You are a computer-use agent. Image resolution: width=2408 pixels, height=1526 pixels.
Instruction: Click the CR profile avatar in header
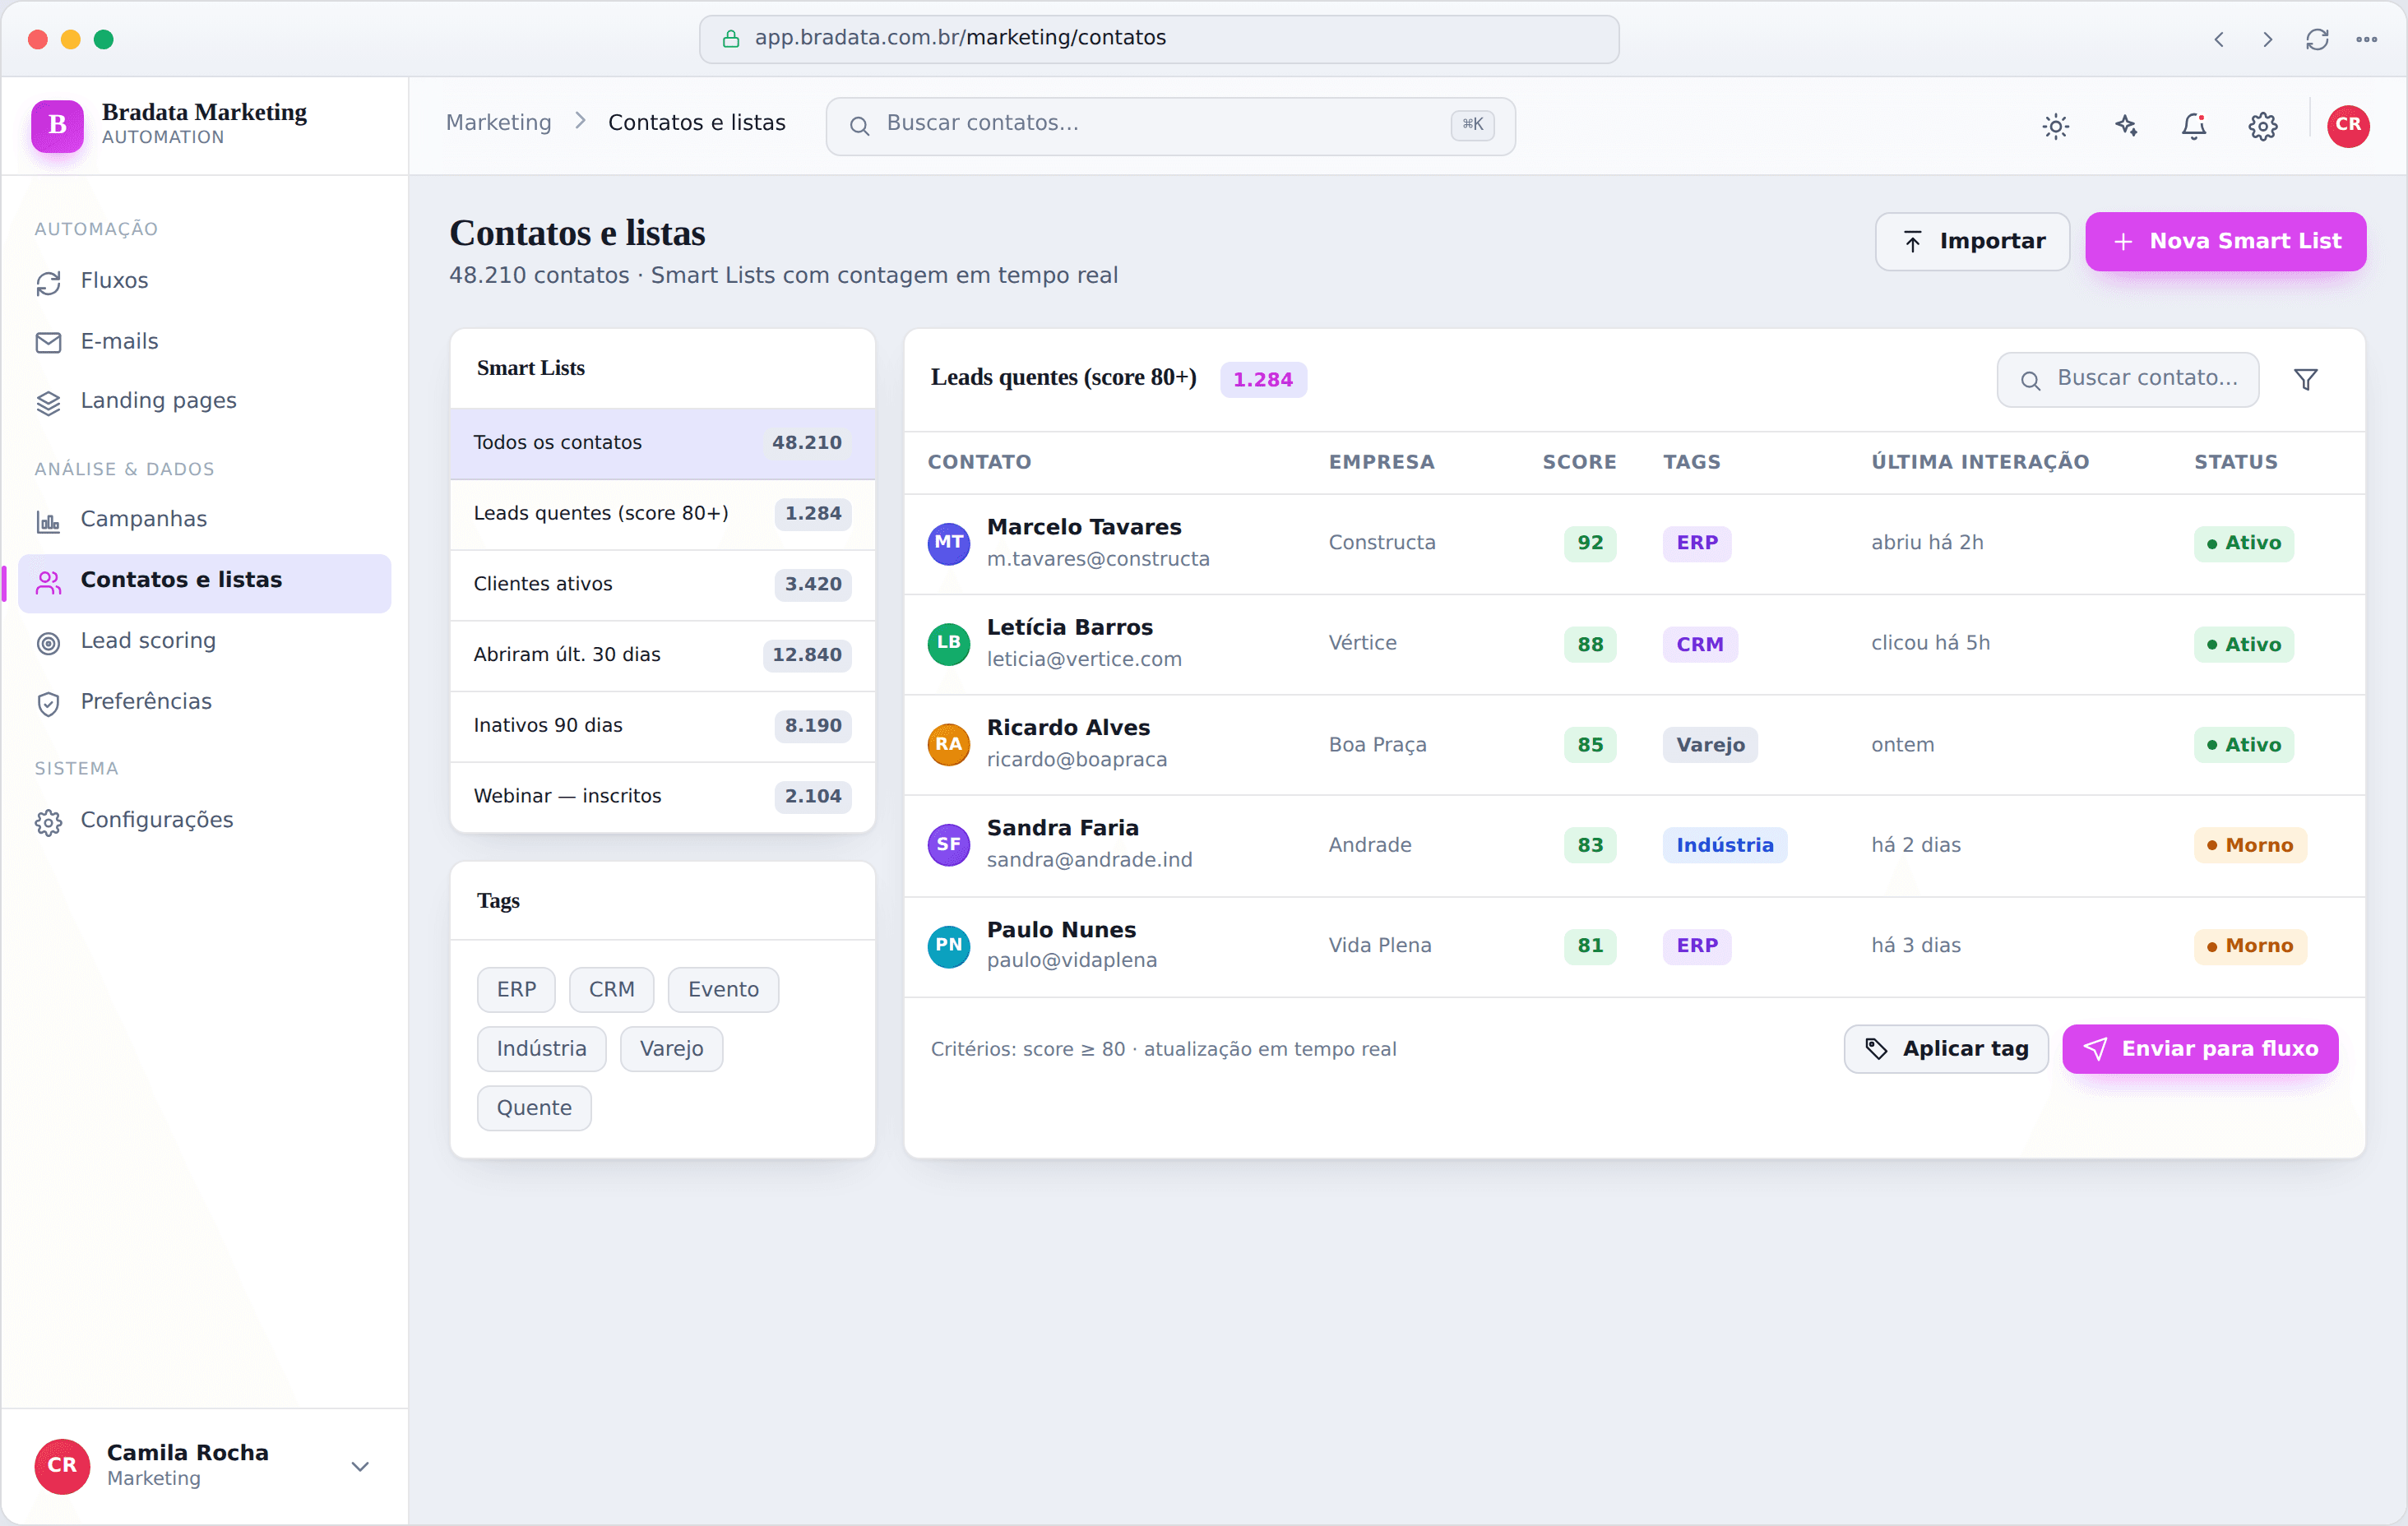point(2347,126)
